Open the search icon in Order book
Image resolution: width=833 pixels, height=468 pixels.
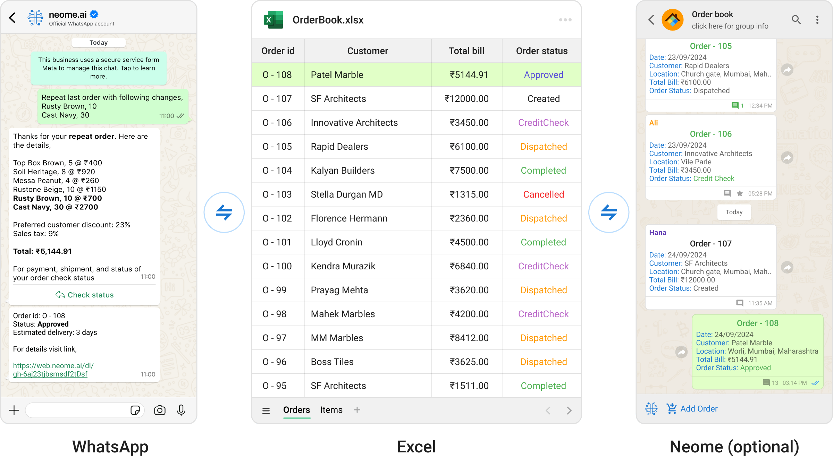point(796,19)
